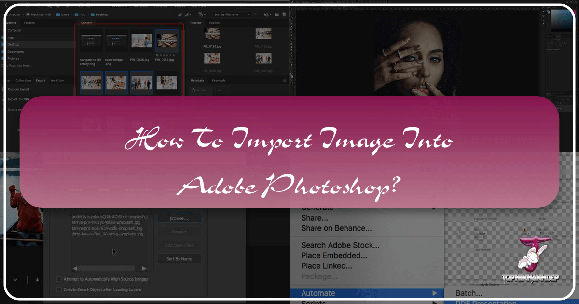Select the PIR_0036.jpg thumbnail

coord(142,42)
